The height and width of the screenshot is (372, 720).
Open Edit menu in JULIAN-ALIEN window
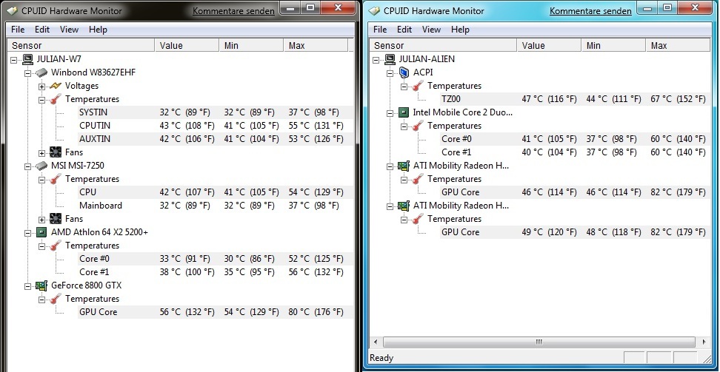click(404, 30)
